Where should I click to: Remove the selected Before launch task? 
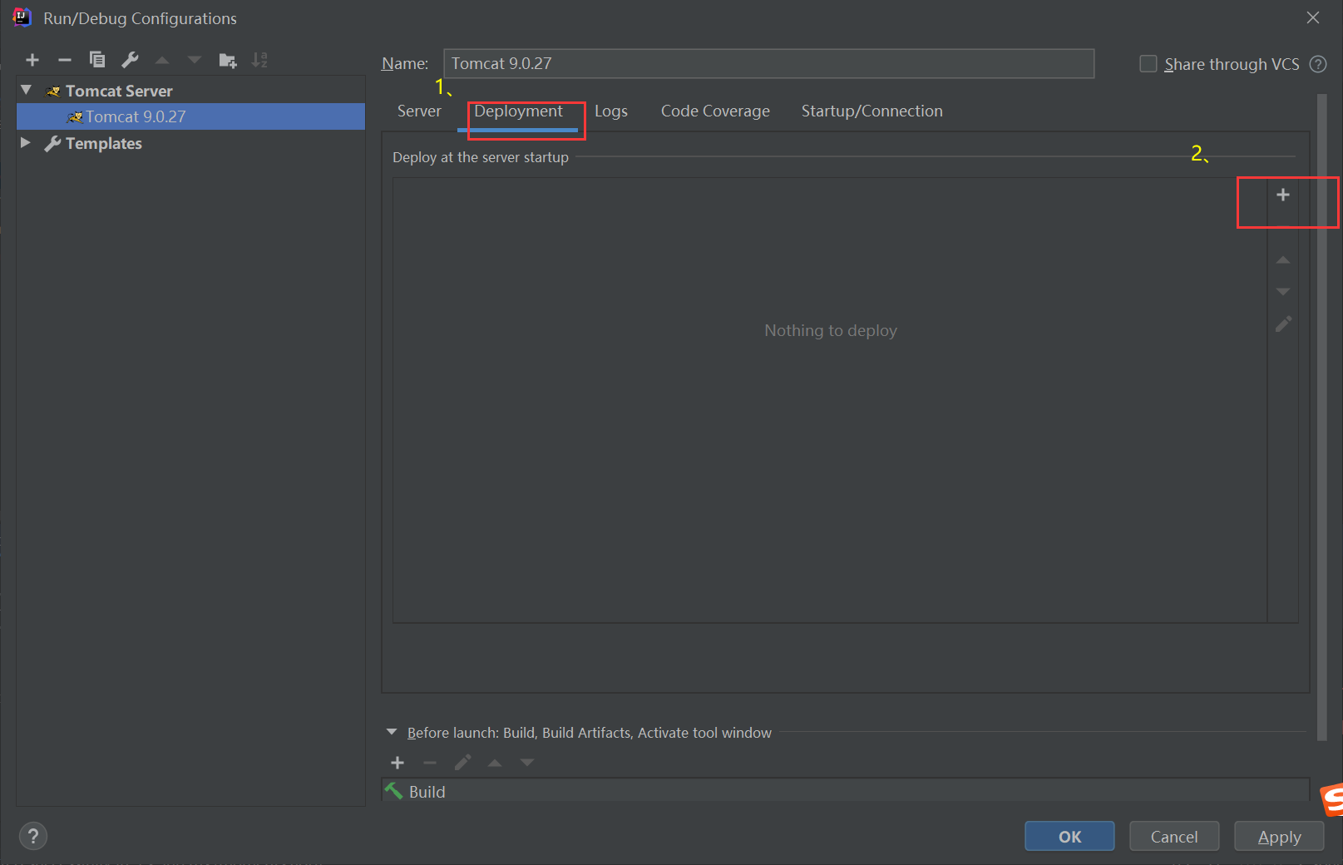[x=430, y=763]
